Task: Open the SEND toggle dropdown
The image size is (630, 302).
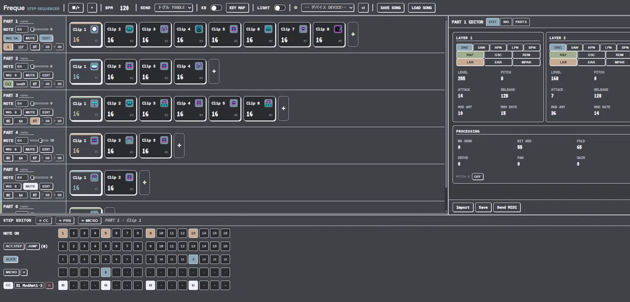Action: click(173, 8)
